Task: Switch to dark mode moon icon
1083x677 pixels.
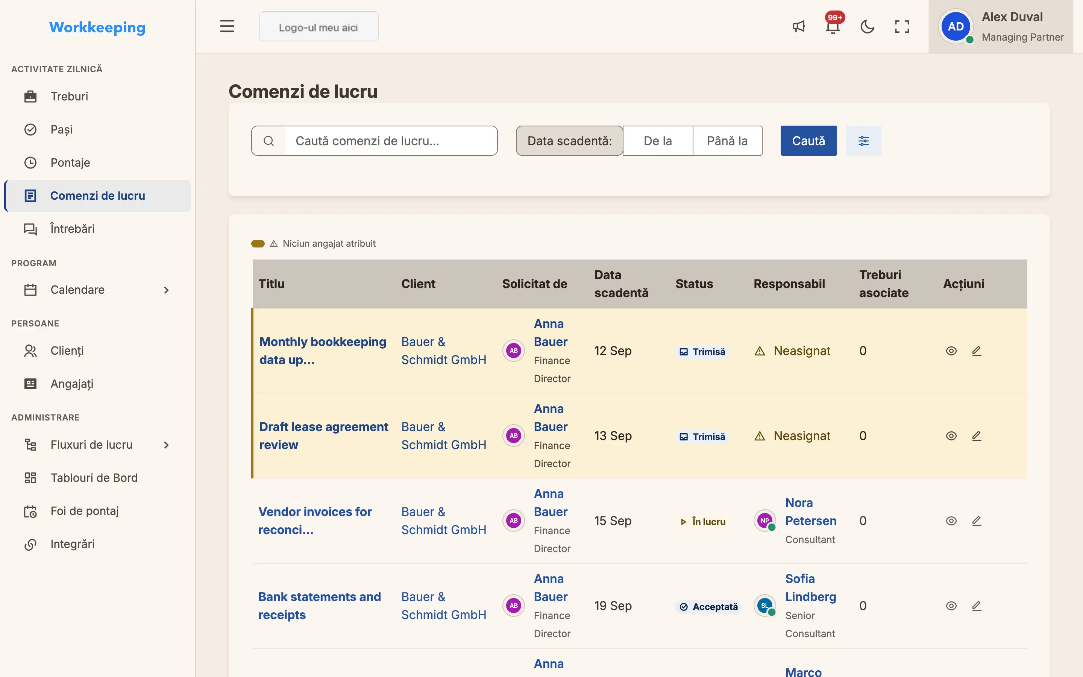Action: pos(867,26)
